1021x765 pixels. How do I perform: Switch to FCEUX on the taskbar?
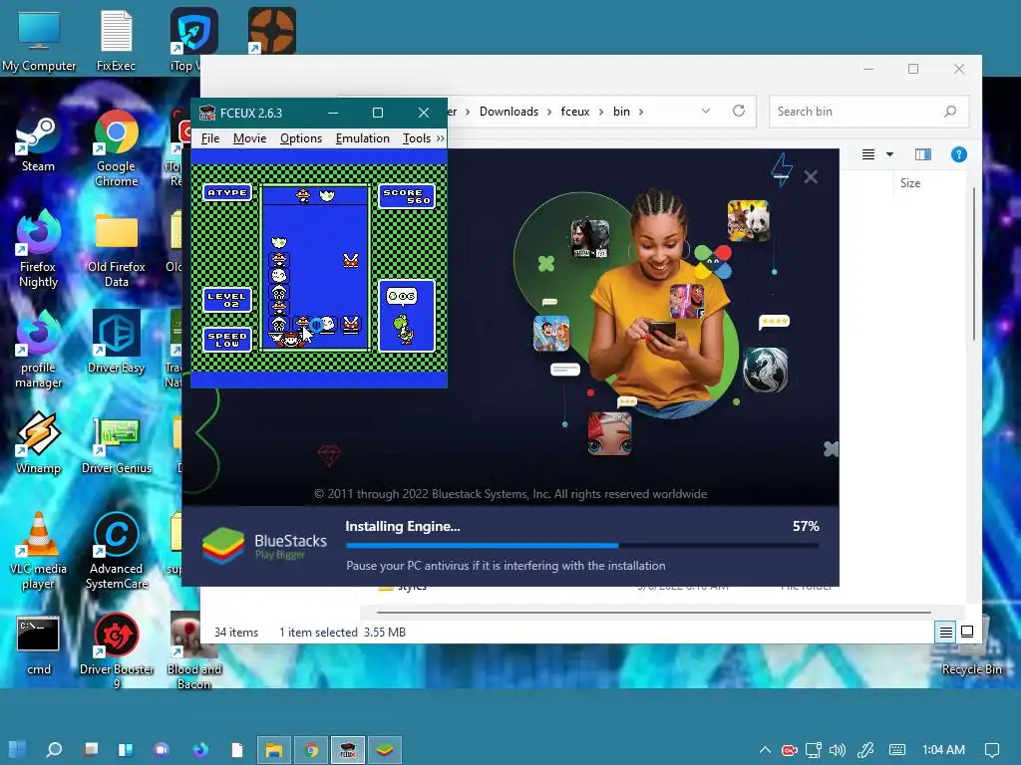pyautogui.click(x=348, y=750)
